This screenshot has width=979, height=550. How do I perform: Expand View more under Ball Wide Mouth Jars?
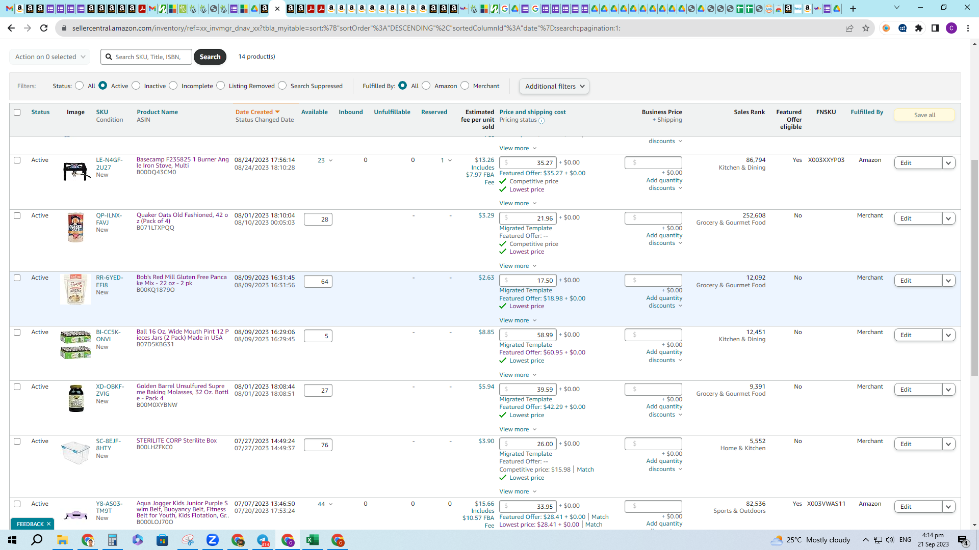[518, 375]
